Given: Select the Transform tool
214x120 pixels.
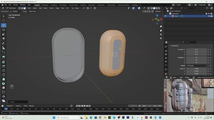Looking at the screenshot, I should [x=4, y=38].
